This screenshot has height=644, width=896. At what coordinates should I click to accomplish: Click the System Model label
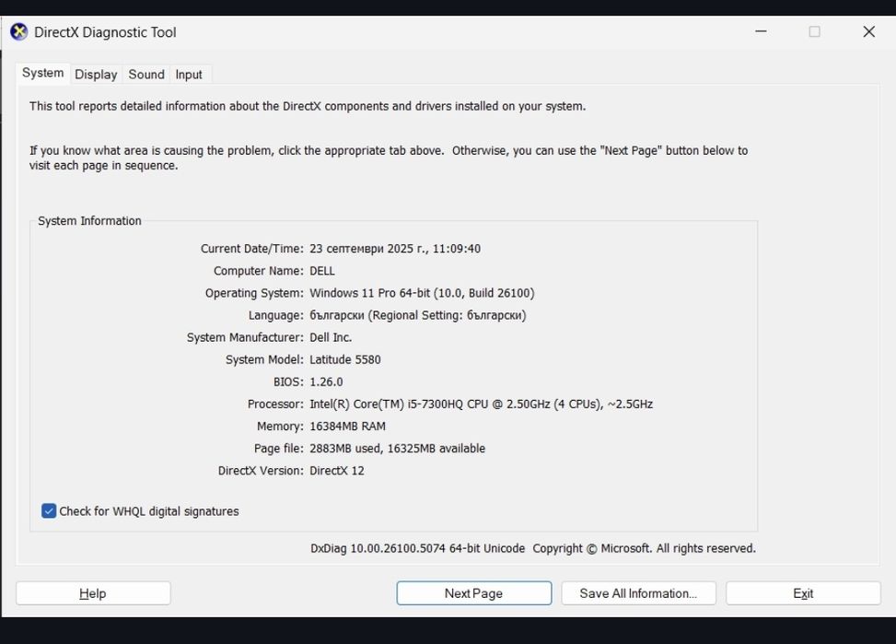point(264,359)
